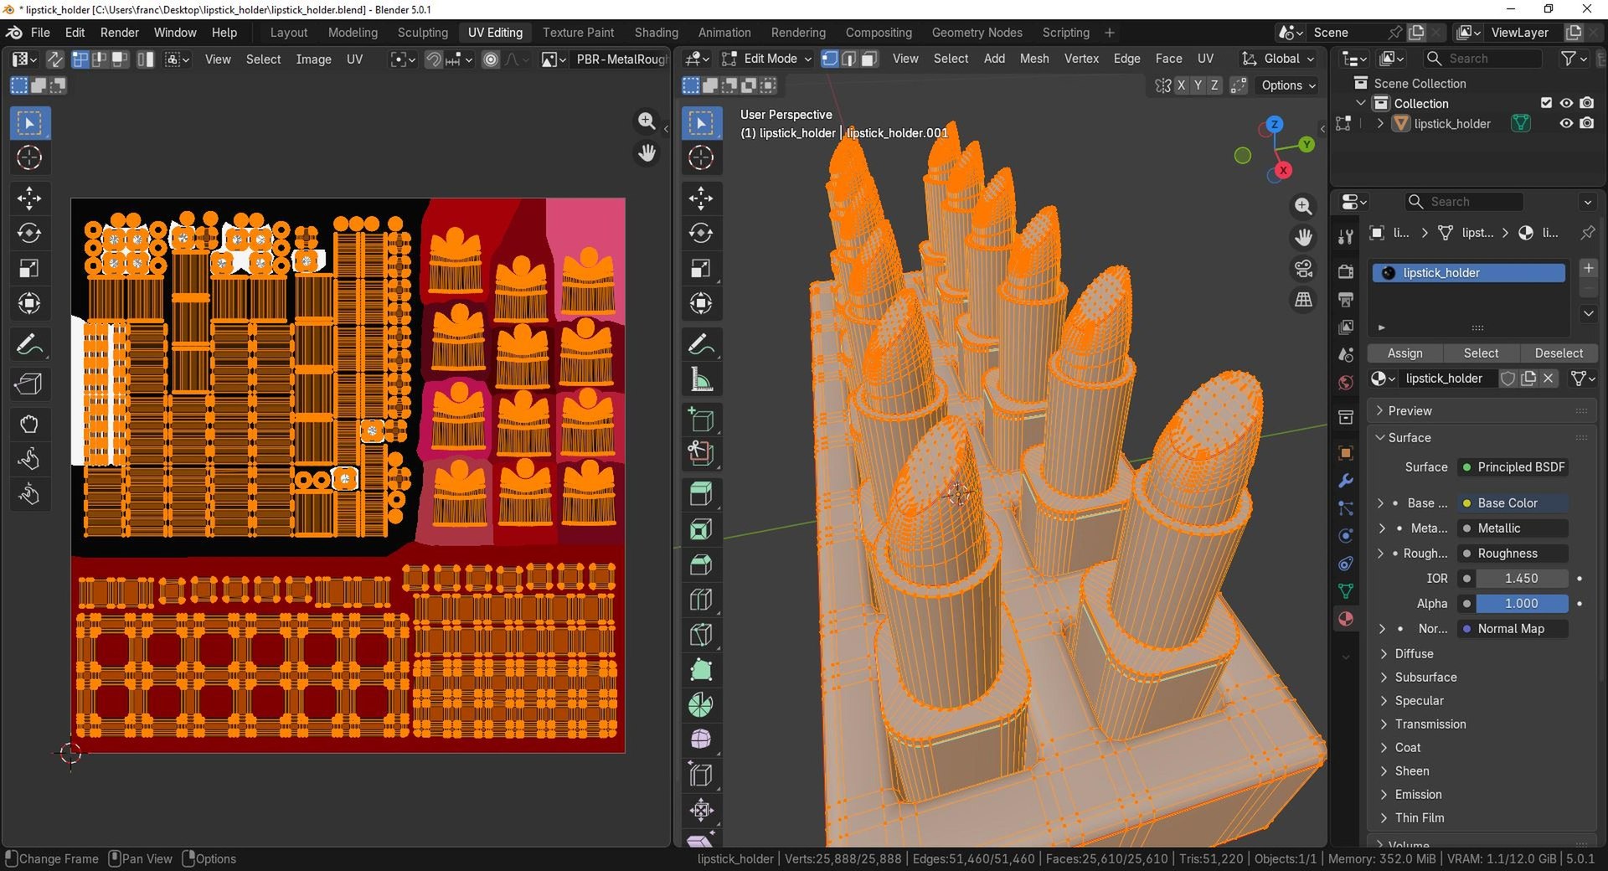Select the Poly Build tool
Screen dimensions: 1608x871
[x=701, y=670]
